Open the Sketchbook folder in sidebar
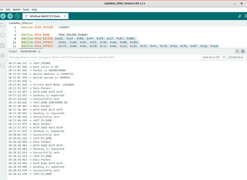 pyautogui.click(x=3, y=25)
